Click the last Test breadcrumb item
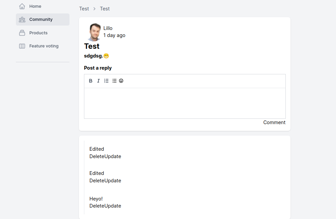The image size is (336, 219). coord(105,9)
